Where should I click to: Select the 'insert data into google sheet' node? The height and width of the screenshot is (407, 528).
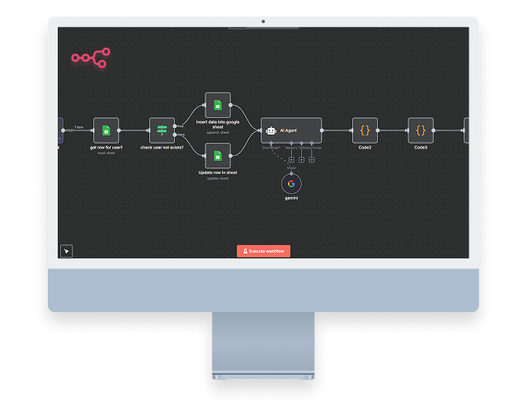click(217, 105)
